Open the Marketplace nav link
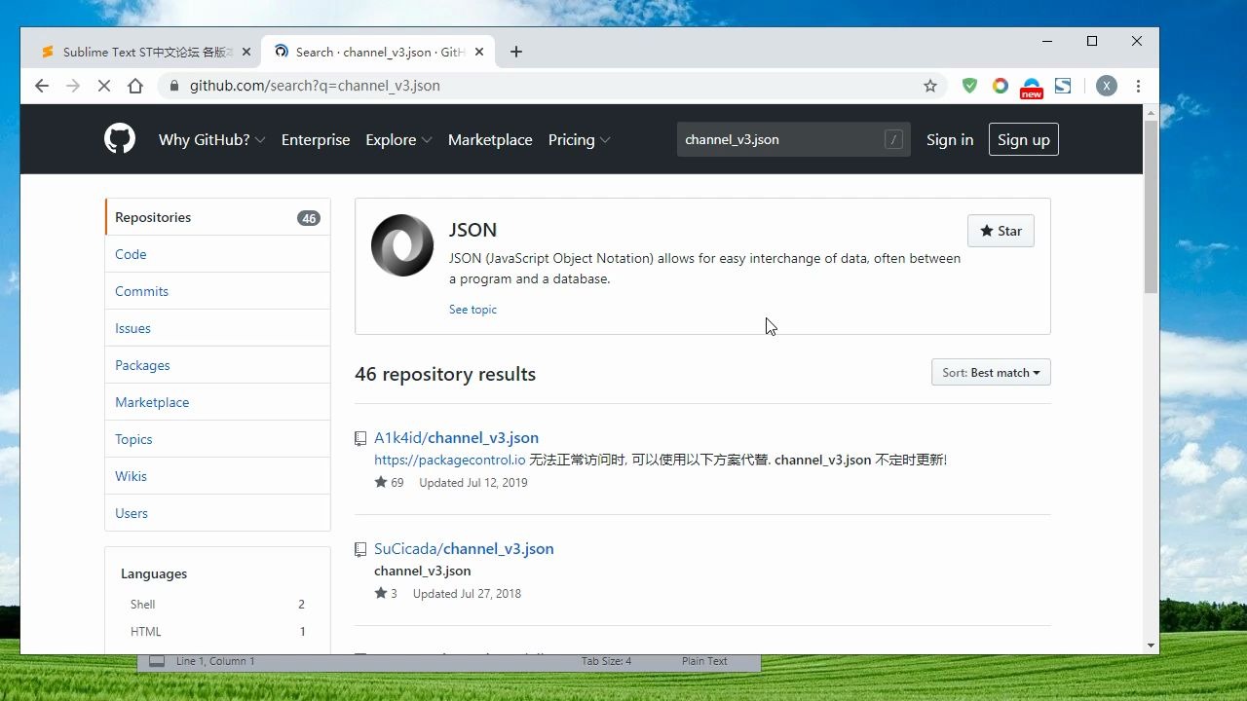Screen dimensions: 1247x701 point(490,139)
